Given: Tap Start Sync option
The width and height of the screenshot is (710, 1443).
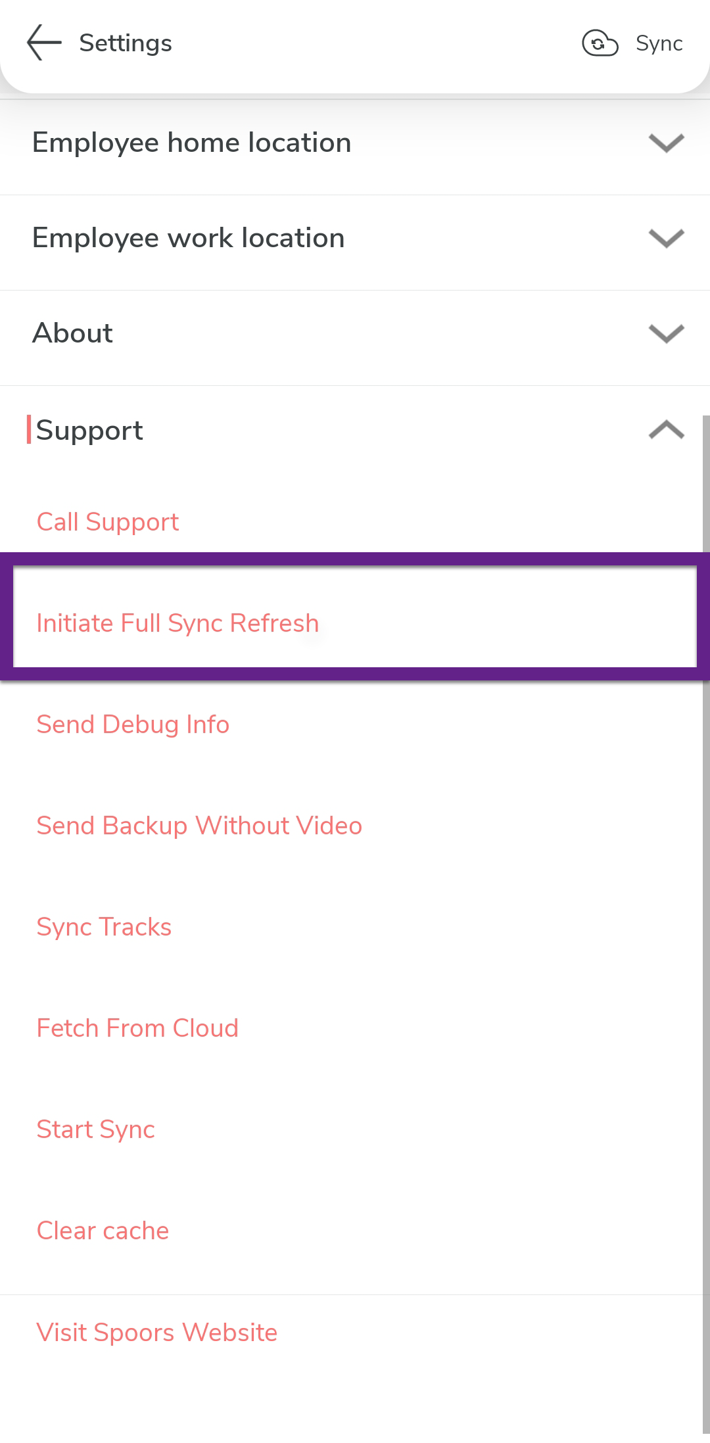Looking at the screenshot, I should click(96, 1129).
